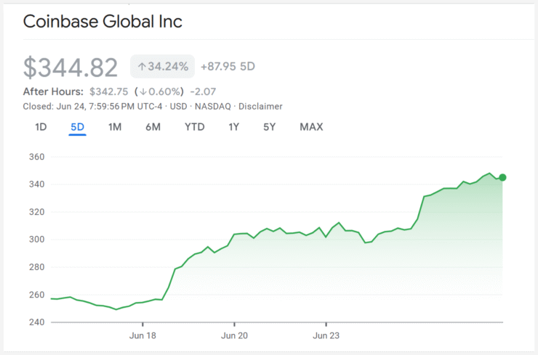
Task: Click the $344.82 price value
Action: coord(71,68)
